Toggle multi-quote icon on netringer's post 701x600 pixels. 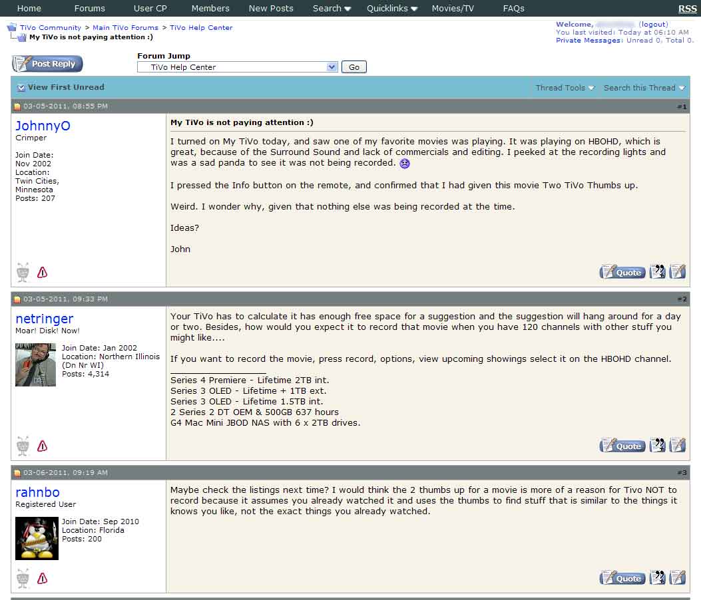[x=657, y=445]
